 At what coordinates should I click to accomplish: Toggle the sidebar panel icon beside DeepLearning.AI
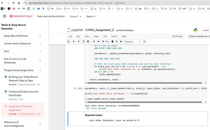(5, 16)
